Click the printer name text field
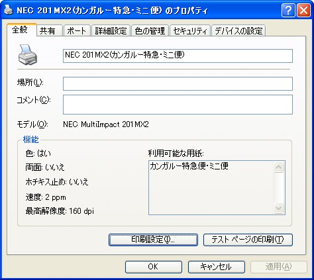Viewport: 314px width, 280px height. (178, 56)
